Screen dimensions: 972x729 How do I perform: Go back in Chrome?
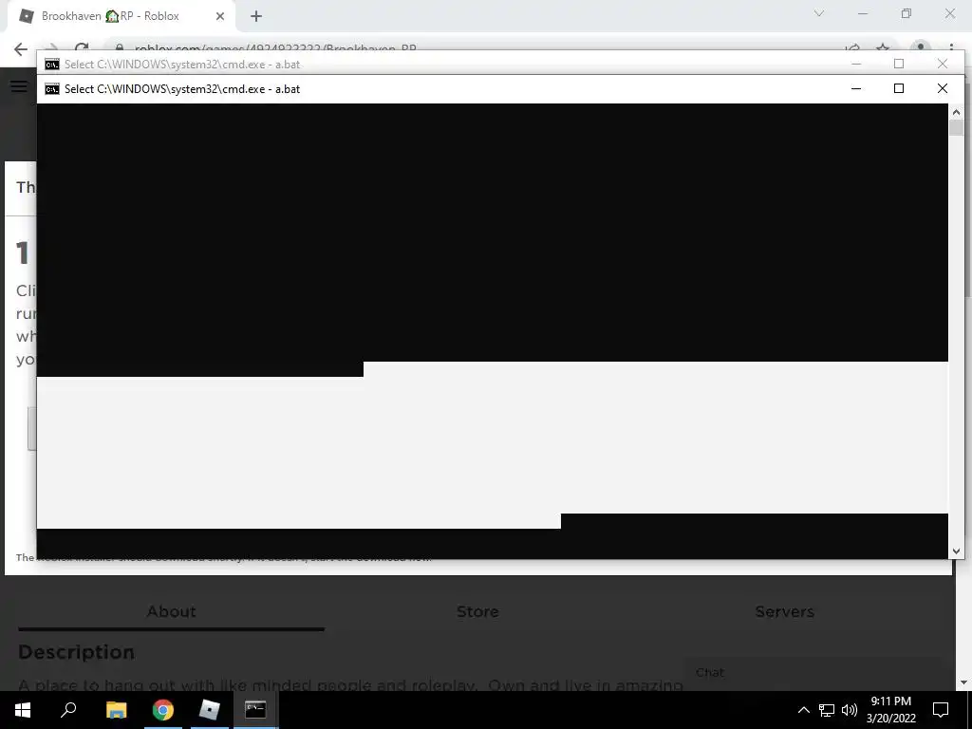[x=21, y=49]
